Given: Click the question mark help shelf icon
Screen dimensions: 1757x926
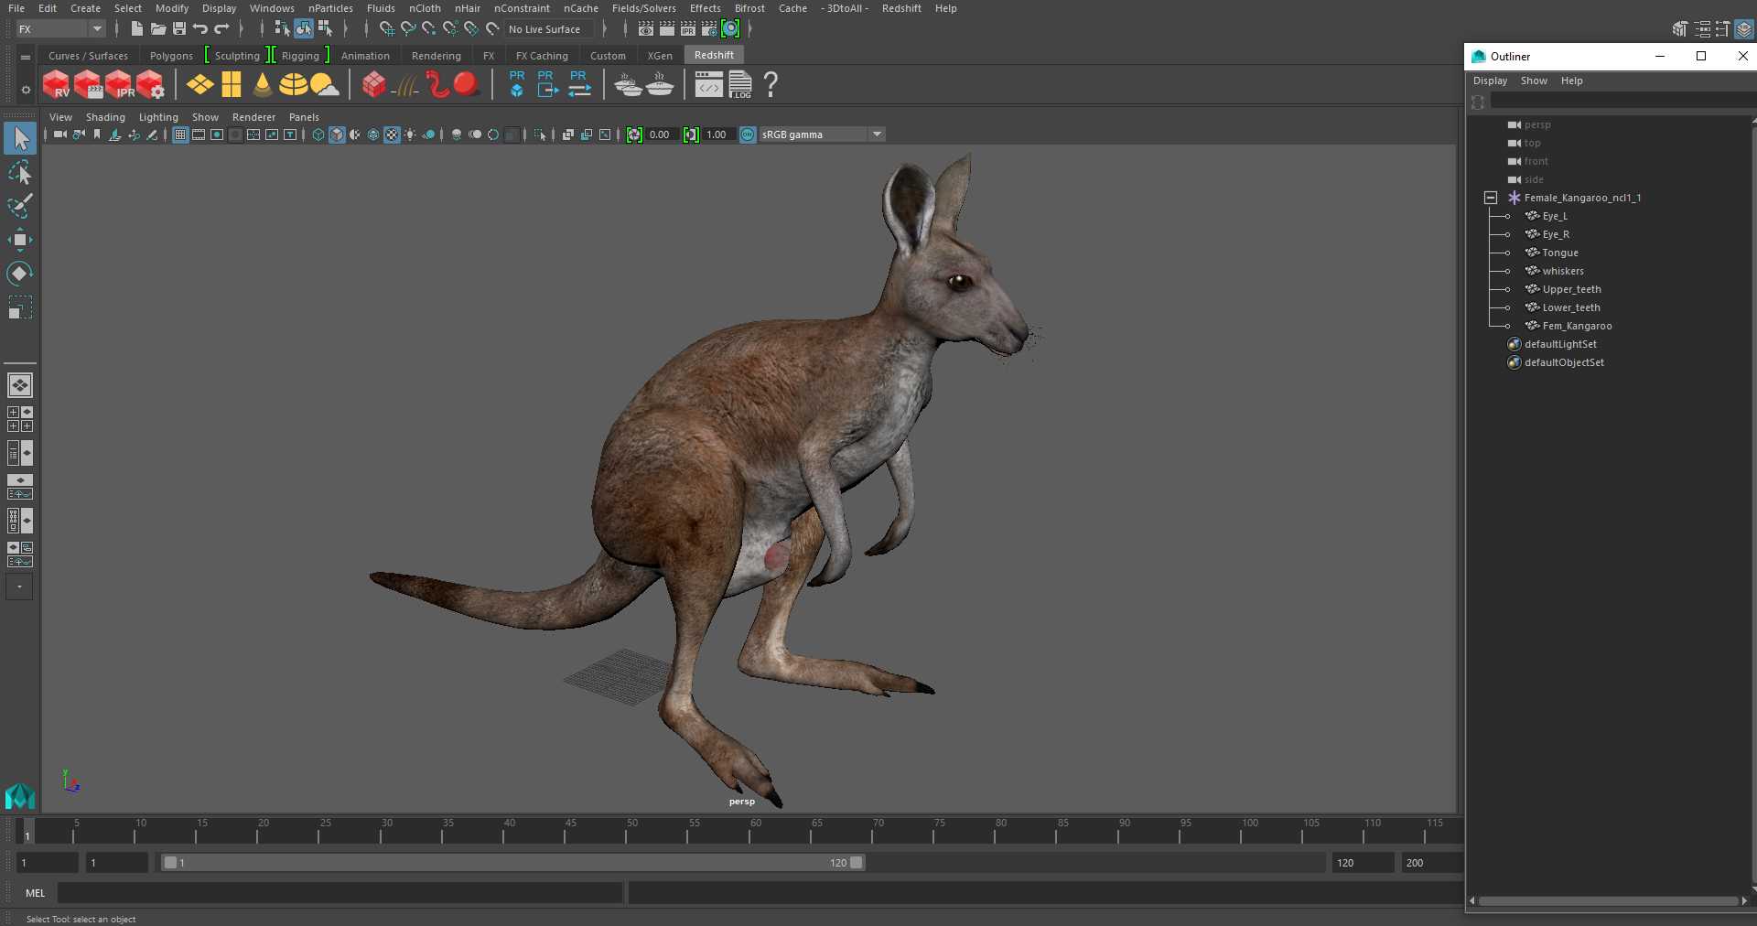Looking at the screenshot, I should tap(771, 84).
